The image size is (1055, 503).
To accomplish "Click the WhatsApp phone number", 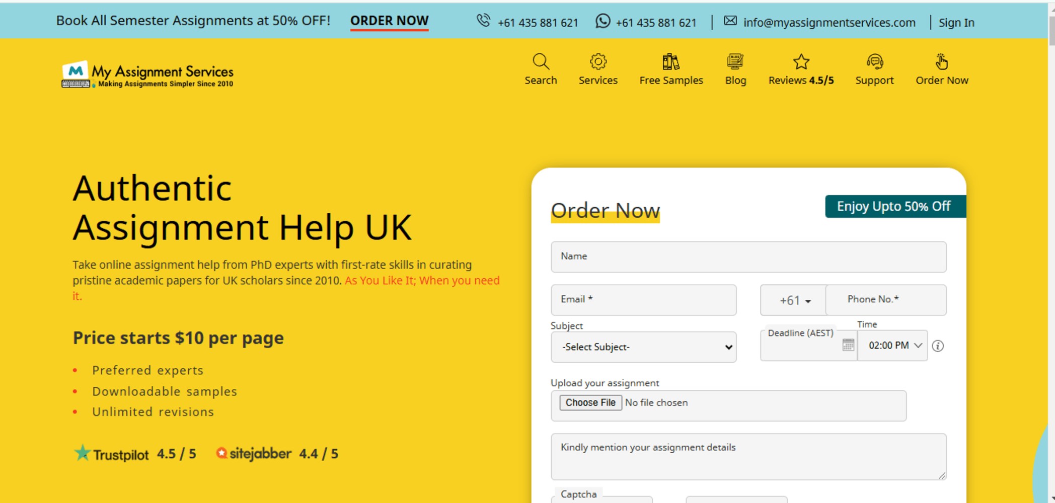I will pyautogui.click(x=655, y=23).
